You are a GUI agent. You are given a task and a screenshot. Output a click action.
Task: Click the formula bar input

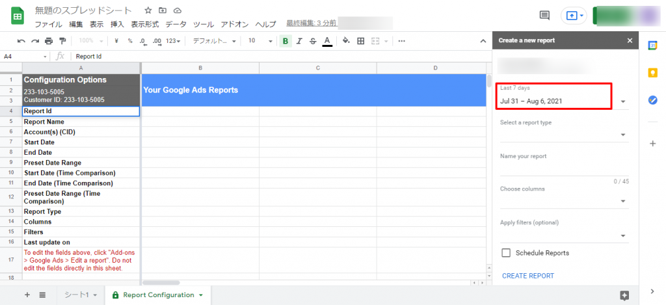click(x=280, y=57)
